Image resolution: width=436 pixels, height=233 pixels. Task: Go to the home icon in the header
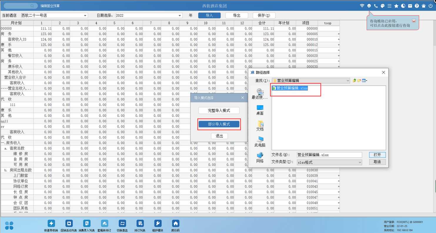423,6
